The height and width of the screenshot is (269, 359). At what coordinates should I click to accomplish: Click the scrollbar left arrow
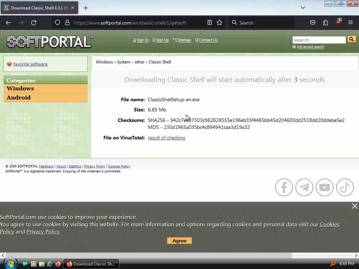3,255
